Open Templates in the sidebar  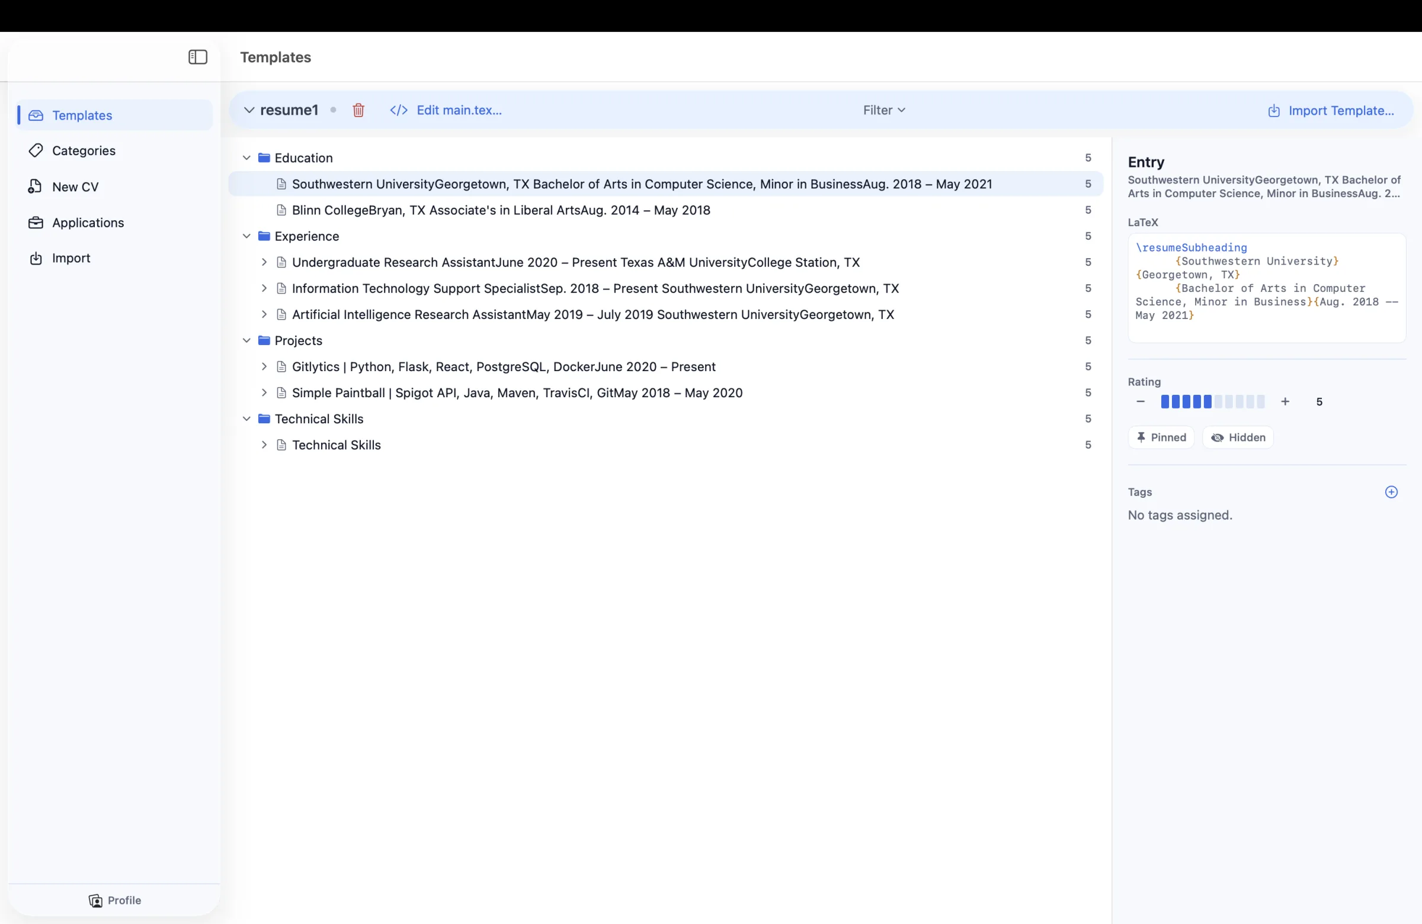tap(115, 115)
